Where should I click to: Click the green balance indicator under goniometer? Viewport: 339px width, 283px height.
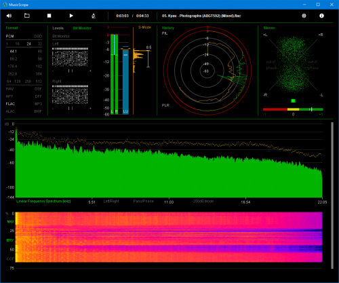pyautogui.click(x=293, y=101)
